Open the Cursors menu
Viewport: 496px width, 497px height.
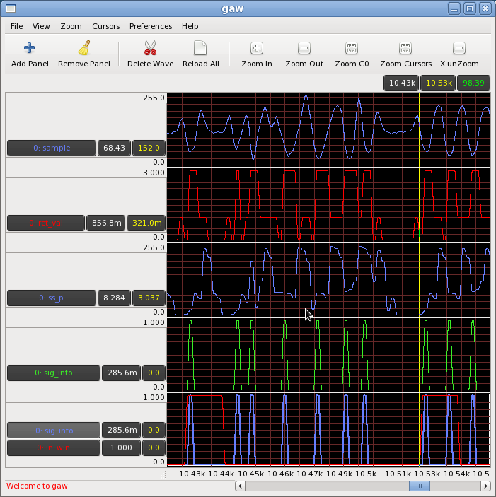(105, 26)
